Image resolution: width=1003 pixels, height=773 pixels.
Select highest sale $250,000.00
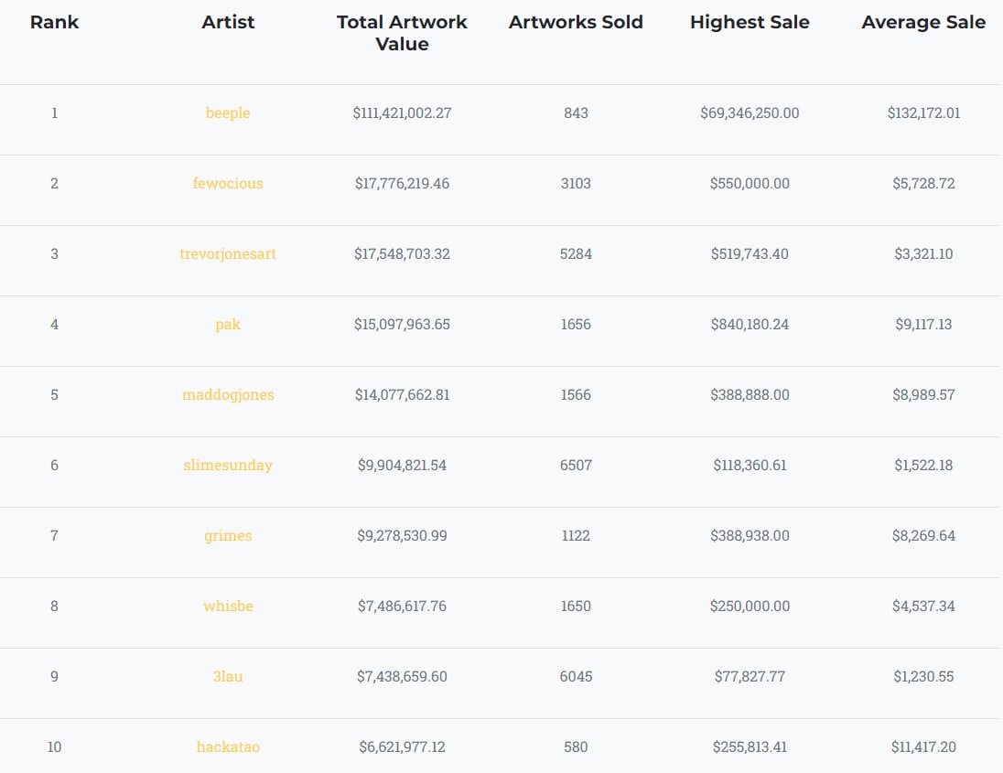point(750,606)
